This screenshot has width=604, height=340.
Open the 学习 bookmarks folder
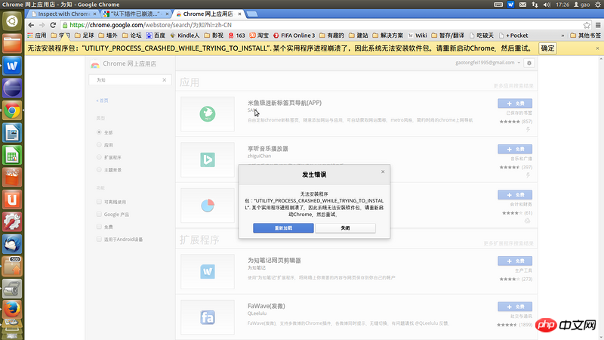pyautogui.click(x=60, y=36)
